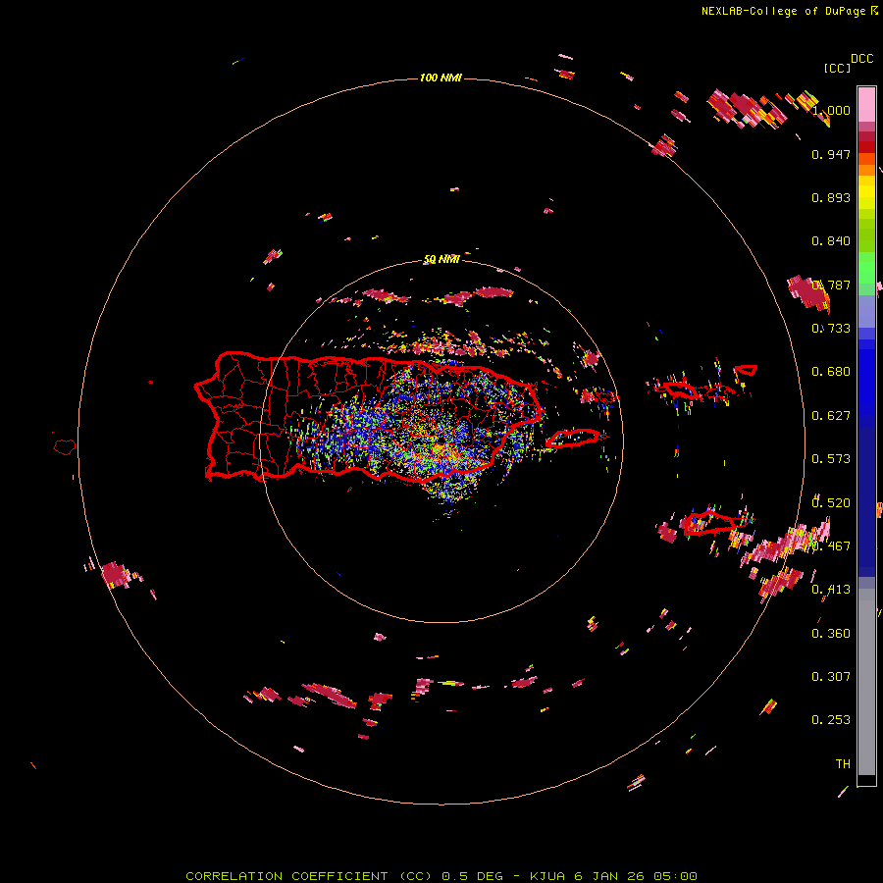Viewport: 883px width, 883px height.
Task: Pick the bright red color bar segment
Action: [x=866, y=147]
